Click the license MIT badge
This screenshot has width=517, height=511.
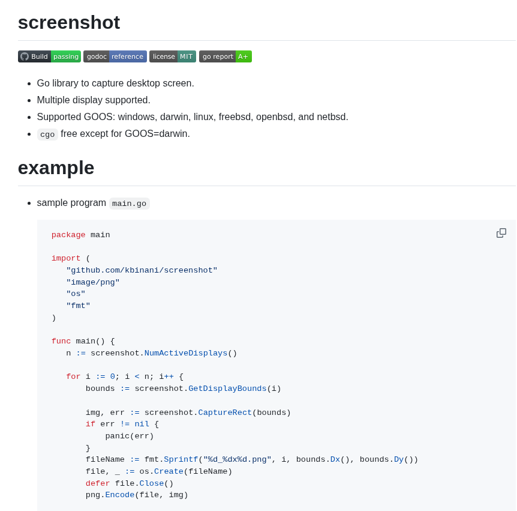coord(172,56)
